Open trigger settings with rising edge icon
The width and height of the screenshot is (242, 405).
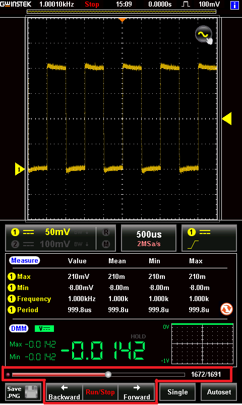(209, 238)
